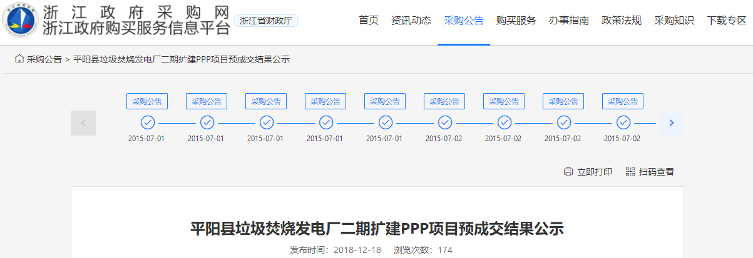Open 办事指南 from the top menu

(569, 21)
